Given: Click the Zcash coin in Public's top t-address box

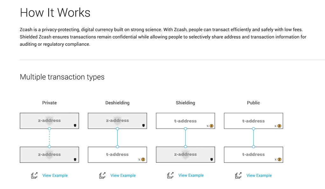Looking at the screenshot, I should (280, 126).
